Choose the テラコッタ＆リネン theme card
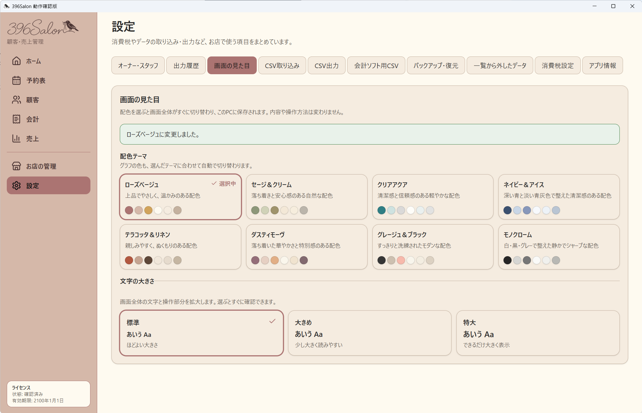The image size is (642, 413). click(x=181, y=247)
